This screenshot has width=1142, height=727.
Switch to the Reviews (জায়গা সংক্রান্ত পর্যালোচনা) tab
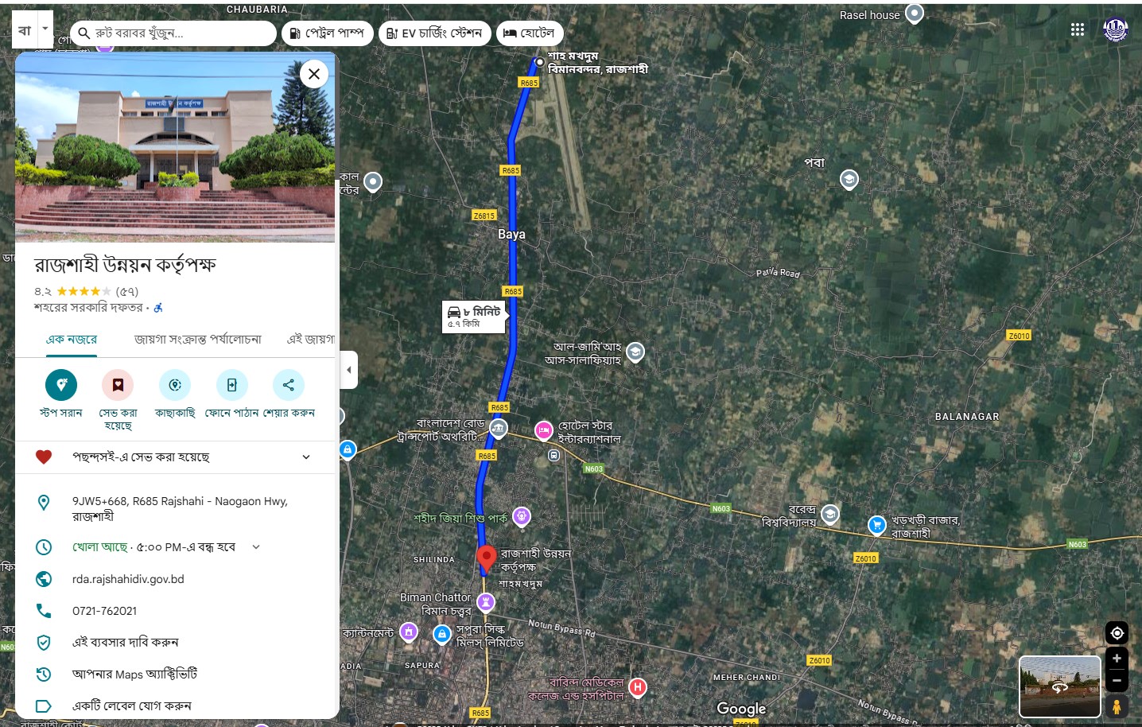(x=197, y=340)
